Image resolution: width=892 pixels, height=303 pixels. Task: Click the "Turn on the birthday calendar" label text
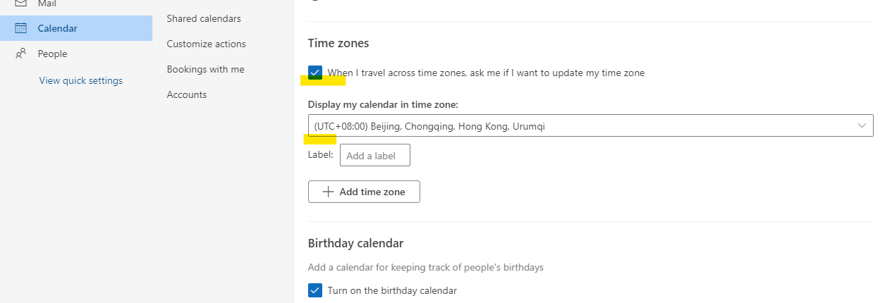pyautogui.click(x=392, y=290)
